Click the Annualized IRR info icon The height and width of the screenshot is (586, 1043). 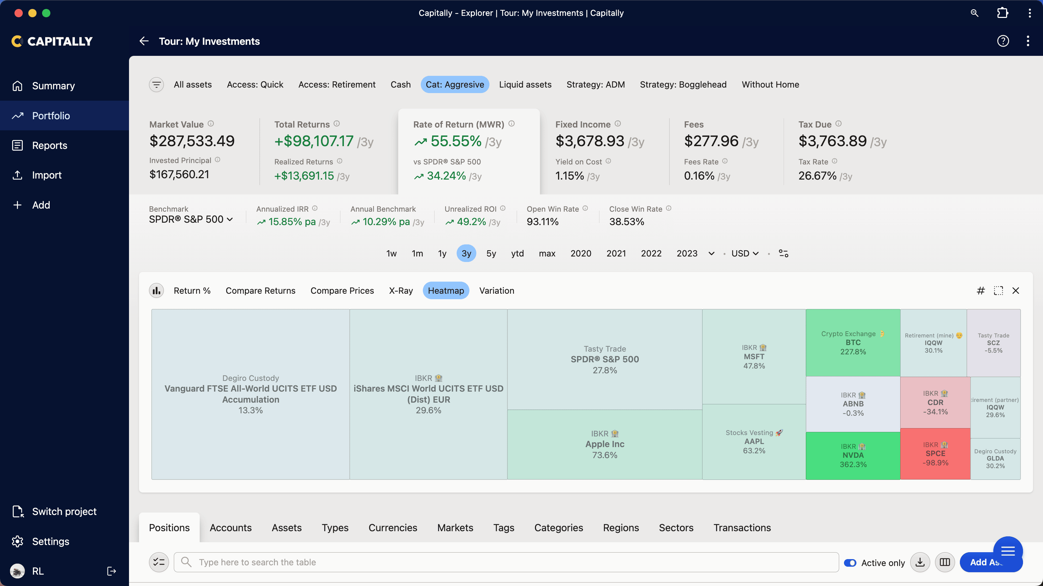pos(315,209)
